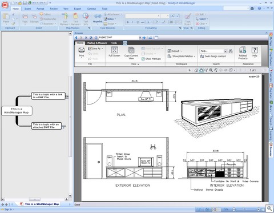Toggle Bold formatting button

[127, 22]
